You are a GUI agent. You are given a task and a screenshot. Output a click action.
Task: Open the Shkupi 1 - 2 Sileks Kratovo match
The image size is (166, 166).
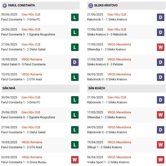tap(105, 147)
